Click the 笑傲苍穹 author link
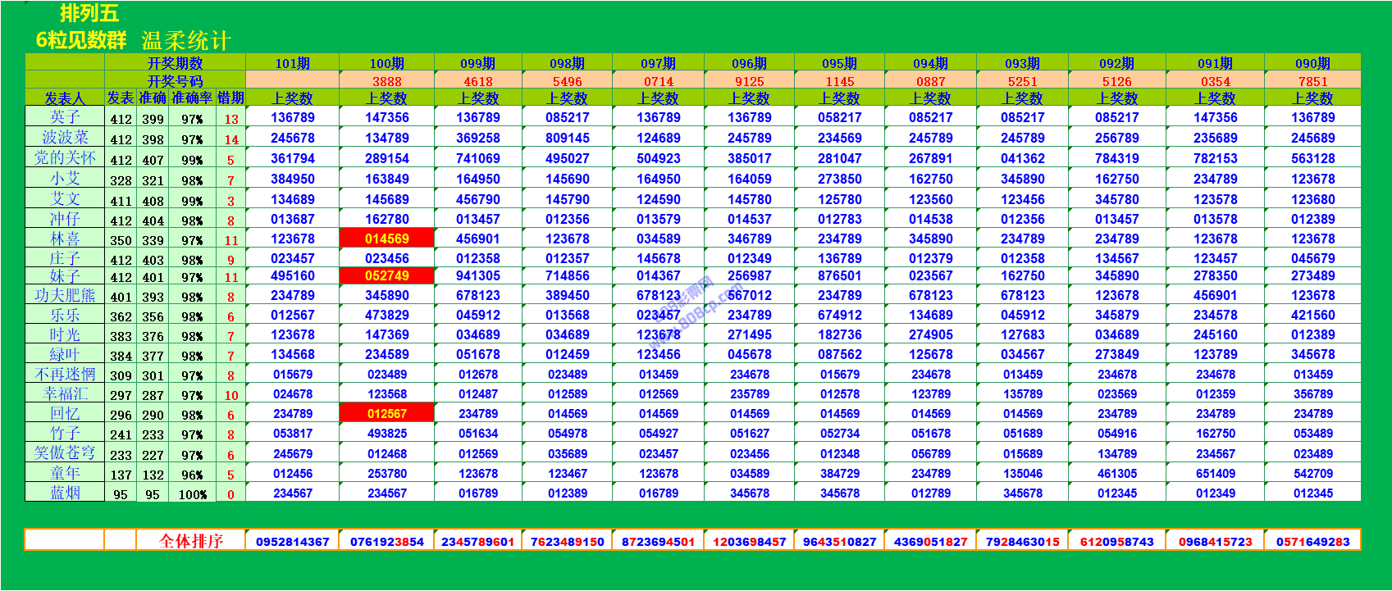 pos(65,453)
